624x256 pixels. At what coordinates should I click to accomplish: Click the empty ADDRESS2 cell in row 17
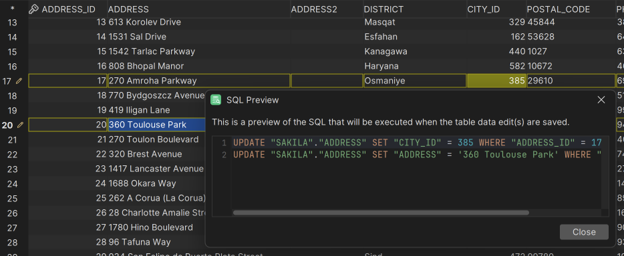pos(327,81)
